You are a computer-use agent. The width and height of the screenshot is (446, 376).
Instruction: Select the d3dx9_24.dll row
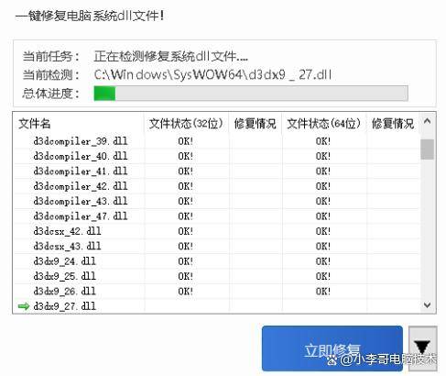point(217,261)
